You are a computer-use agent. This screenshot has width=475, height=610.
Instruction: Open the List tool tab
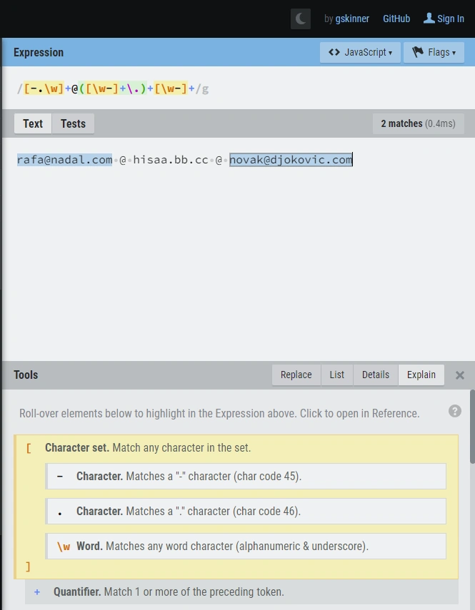click(x=336, y=375)
